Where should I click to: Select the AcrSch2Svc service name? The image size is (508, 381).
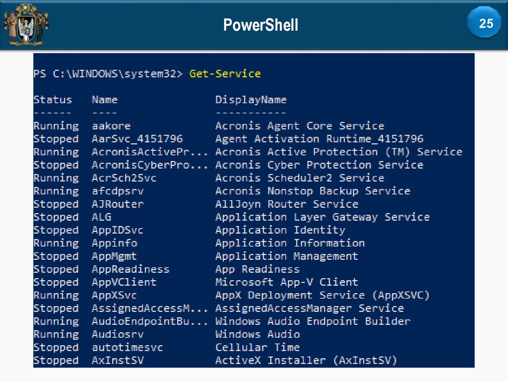124,178
